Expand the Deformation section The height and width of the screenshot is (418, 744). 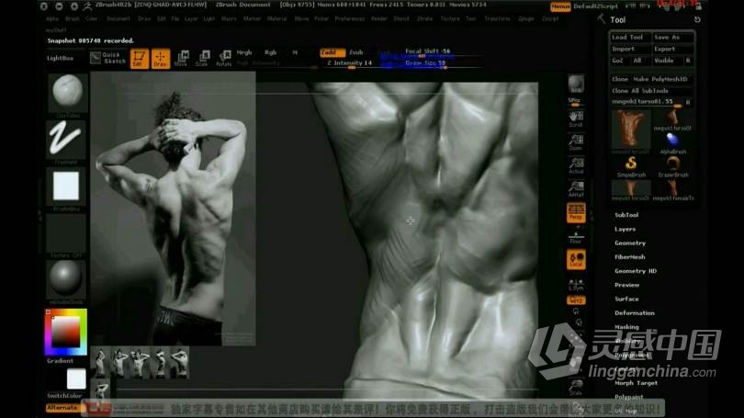[635, 313]
